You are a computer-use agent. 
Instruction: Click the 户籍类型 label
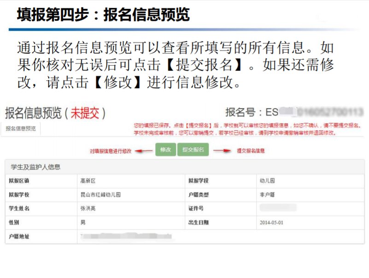click(x=199, y=195)
